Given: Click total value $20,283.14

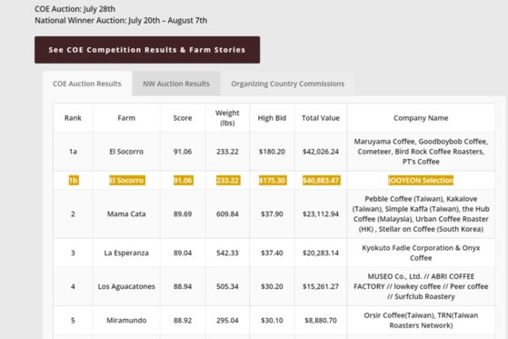Looking at the screenshot, I should pos(321,253).
